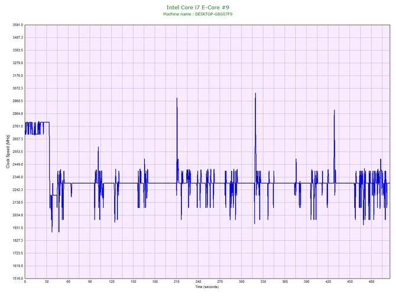Select the chart title 'Intel Core i7 E-Core #9'

pos(198,8)
